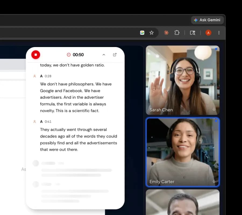Viewport: 242px width, 215px height.
Task: Click the 0:28 timestamp
Action: [x=48, y=76]
